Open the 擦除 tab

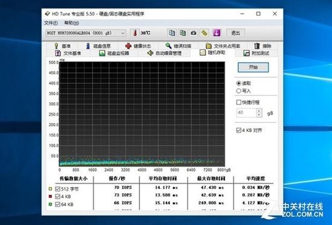(263, 46)
